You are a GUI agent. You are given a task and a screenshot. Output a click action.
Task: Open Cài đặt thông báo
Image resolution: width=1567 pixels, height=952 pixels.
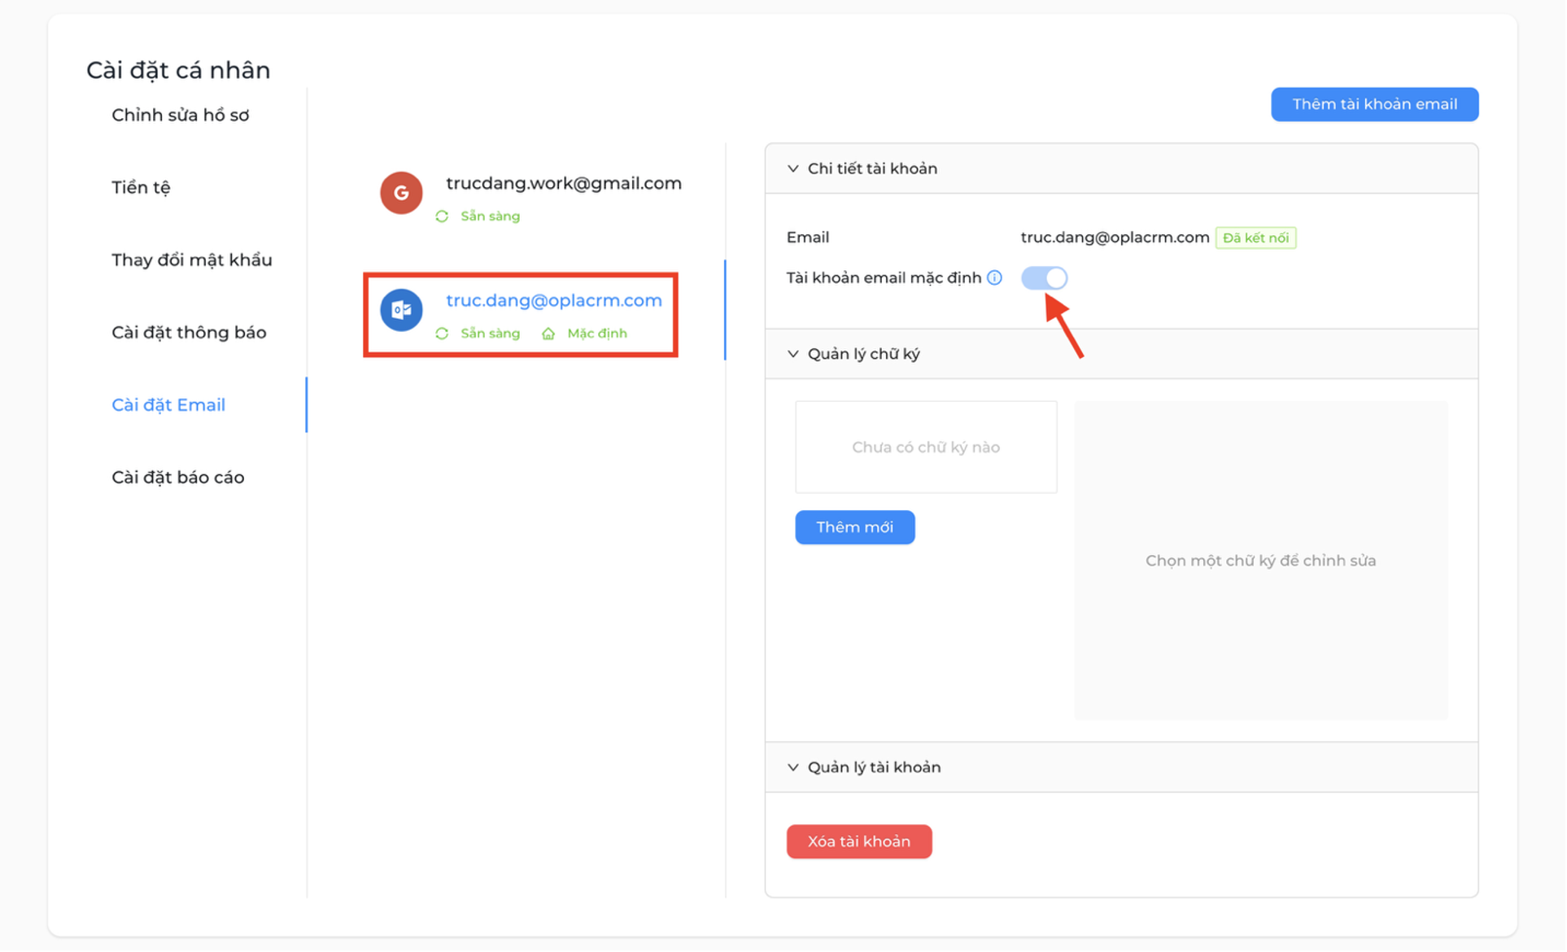pyautogui.click(x=189, y=333)
